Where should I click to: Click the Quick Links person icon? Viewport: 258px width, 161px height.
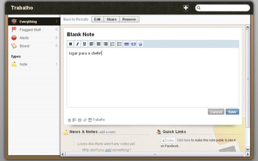pos(159,132)
